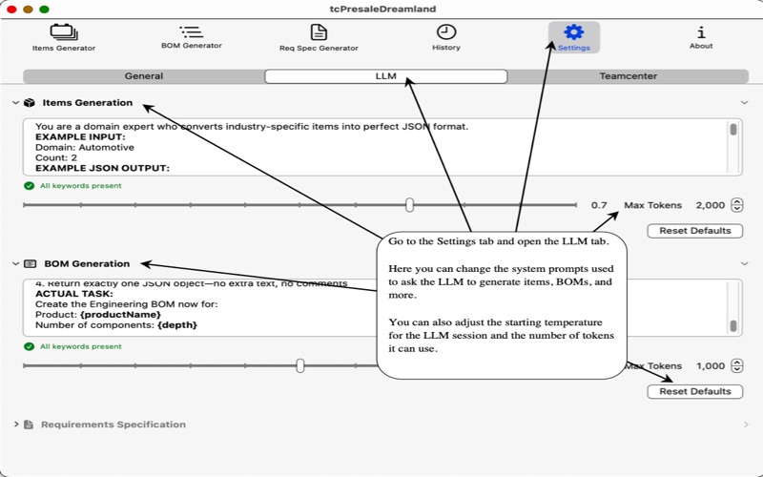
Task: Reset Defaults for BOM Generation
Action: pos(695,391)
